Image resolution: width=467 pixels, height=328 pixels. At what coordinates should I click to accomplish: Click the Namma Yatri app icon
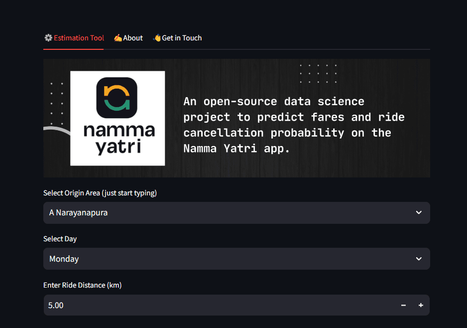117,98
